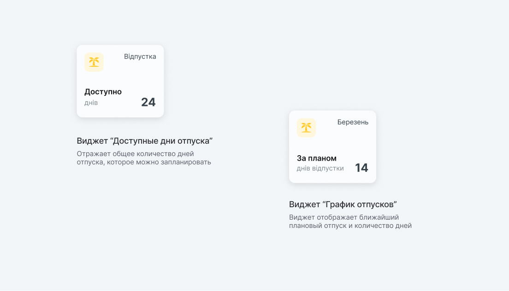509x291 pixels.
Task: Click the днів відпустки caption
Action: (320, 169)
